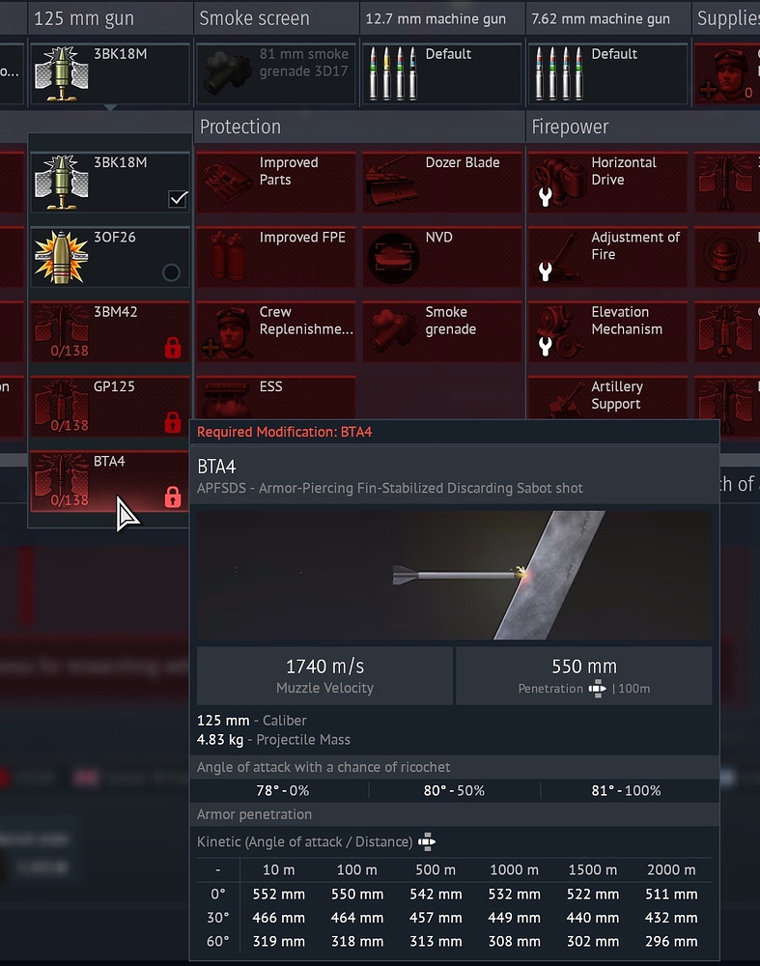Click the Artillery Support modification
Screen dimensions: 760x966
(x=607, y=397)
